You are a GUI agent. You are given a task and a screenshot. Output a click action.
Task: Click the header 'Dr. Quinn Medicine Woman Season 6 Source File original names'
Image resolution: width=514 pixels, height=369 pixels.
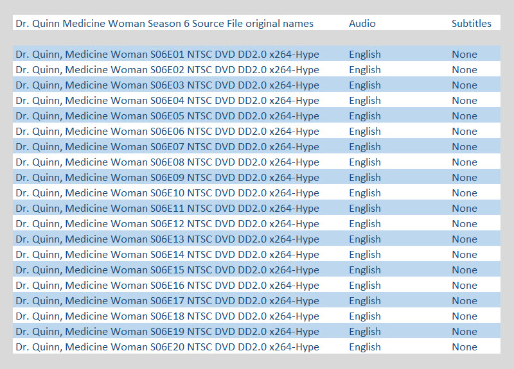point(164,23)
